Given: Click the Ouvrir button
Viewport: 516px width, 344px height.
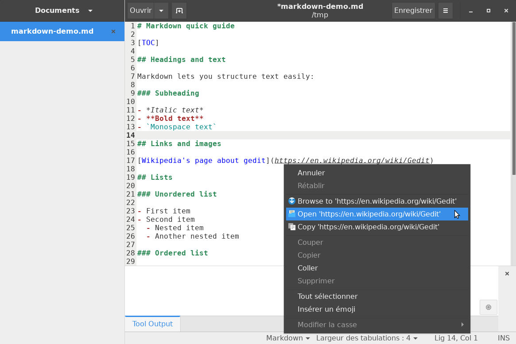Looking at the screenshot, I should (140, 11).
